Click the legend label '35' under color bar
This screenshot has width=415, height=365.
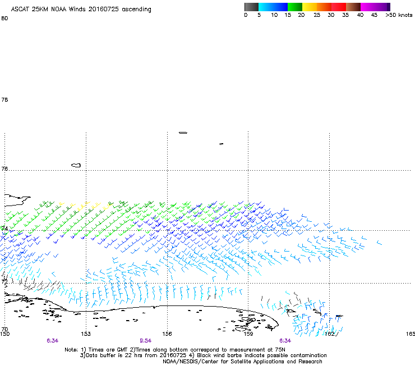point(345,15)
